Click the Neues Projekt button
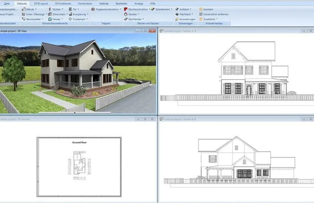The image size is (314, 203). [x=7, y=14]
